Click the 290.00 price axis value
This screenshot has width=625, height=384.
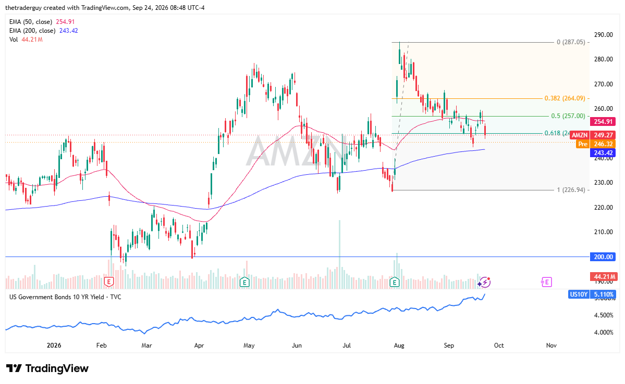coord(604,35)
